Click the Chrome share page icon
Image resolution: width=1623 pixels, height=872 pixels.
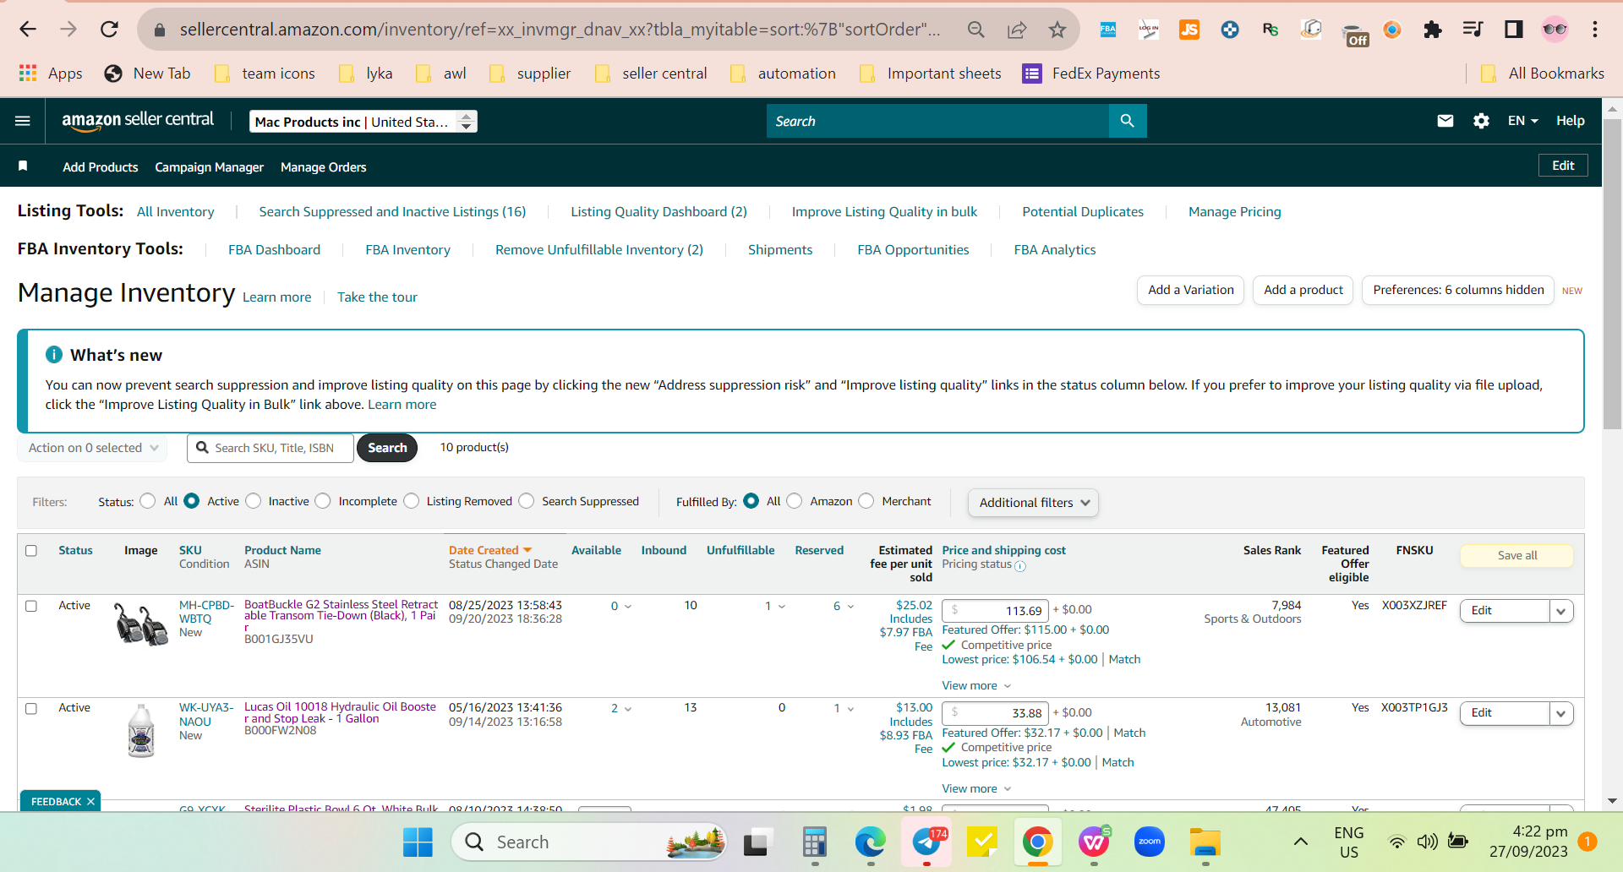pyautogui.click(x=1016, y=30)
